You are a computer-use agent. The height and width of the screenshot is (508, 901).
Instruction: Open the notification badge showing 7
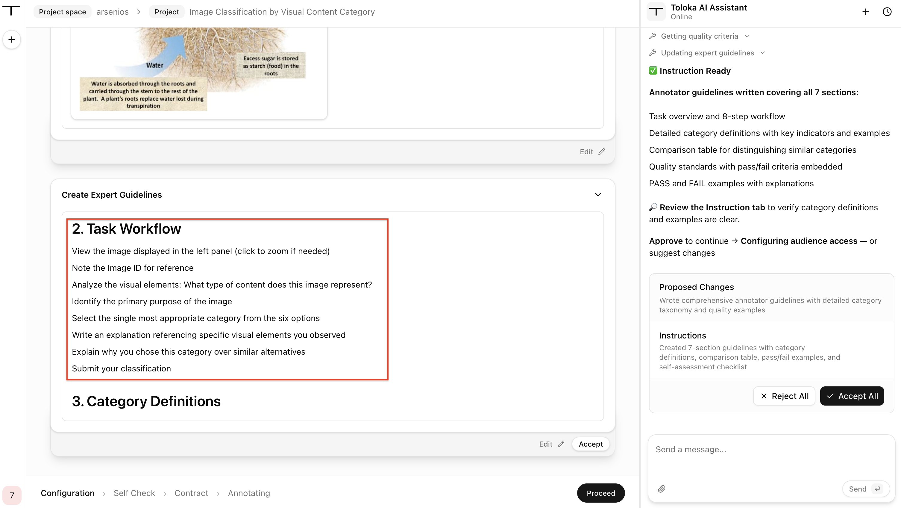tap(12, 495)
